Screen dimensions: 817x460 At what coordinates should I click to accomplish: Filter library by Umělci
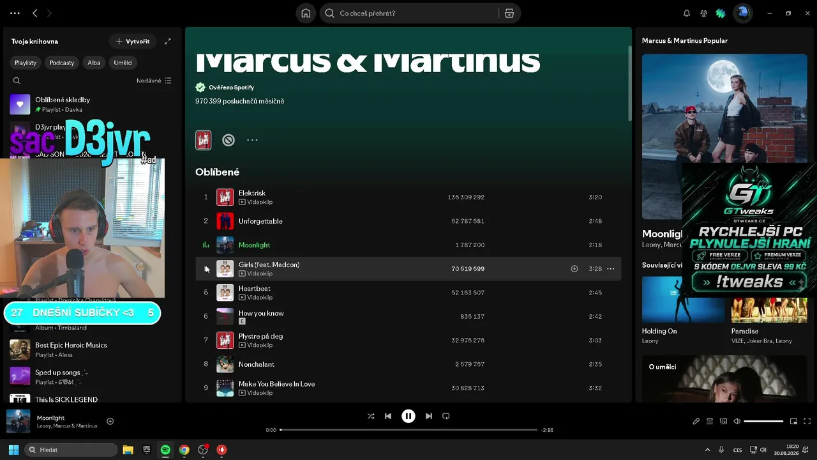(123, 63)
